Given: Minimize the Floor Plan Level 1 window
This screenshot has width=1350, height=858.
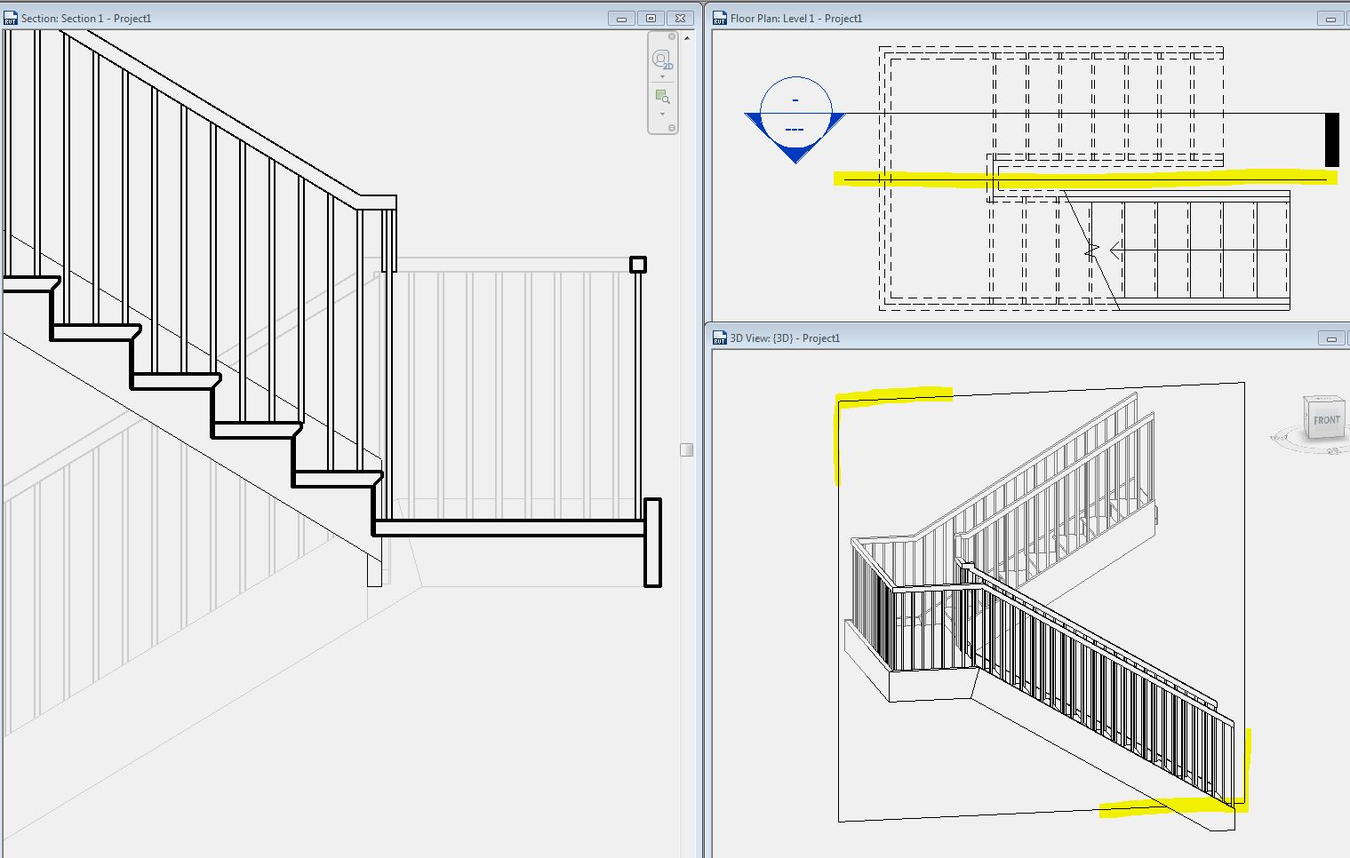Looking at the screenshot, I should point(1330,19).
